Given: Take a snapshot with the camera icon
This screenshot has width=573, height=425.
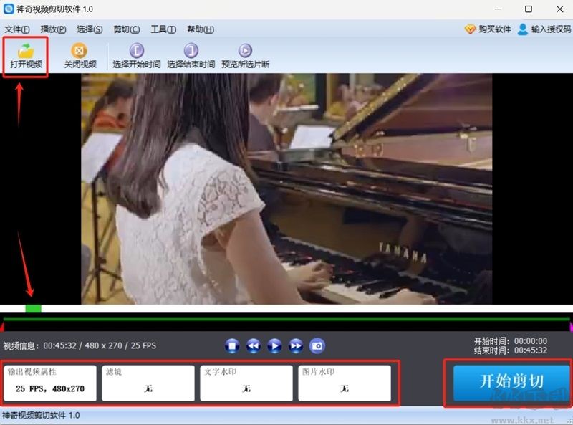Looking at the screenshot, I should click(x=317, y=346).
